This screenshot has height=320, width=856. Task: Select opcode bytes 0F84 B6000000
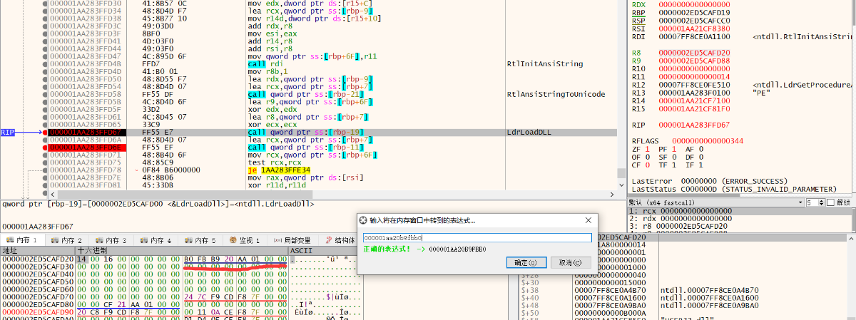172,170
